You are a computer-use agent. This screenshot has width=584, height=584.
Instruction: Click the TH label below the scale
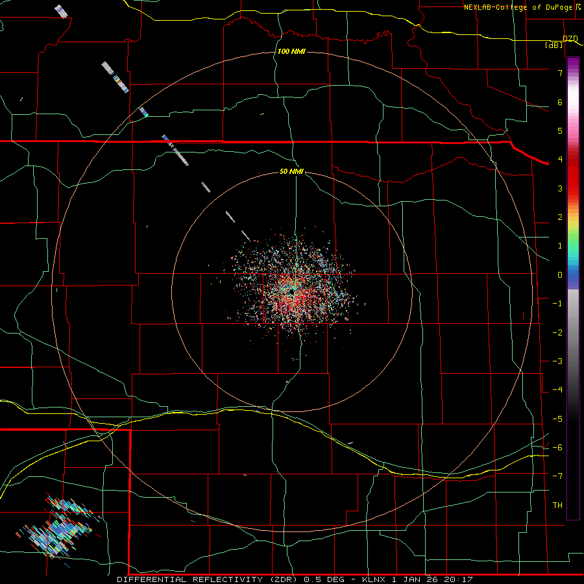coord(557,505)
